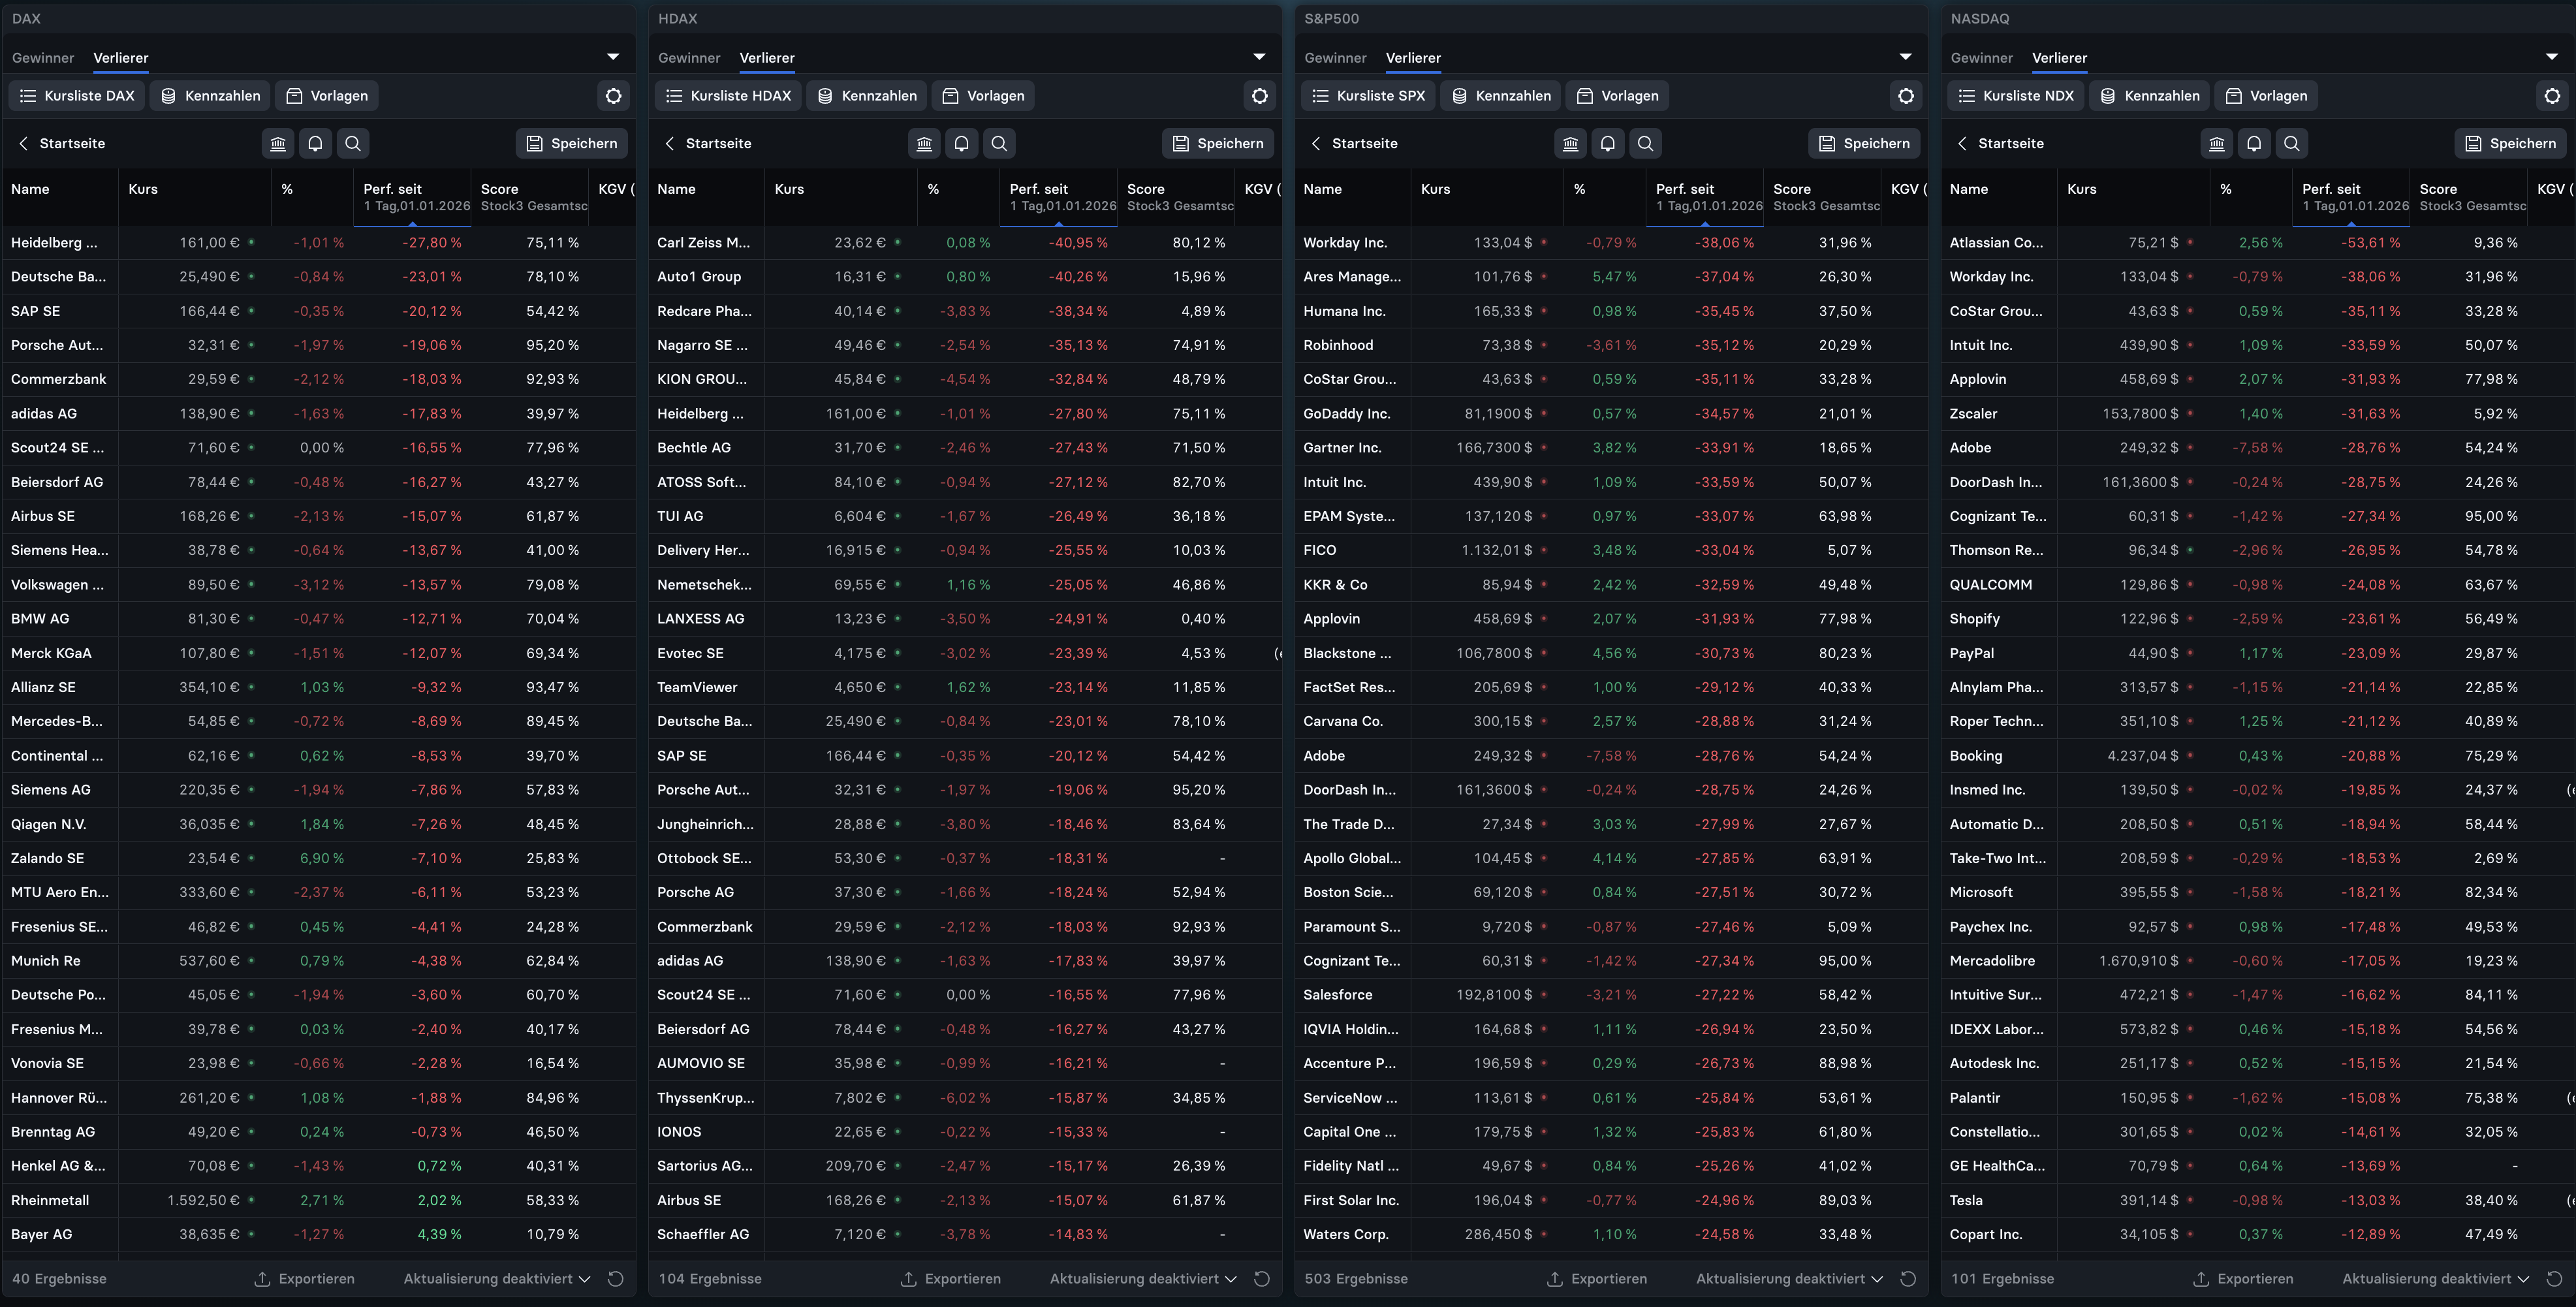
Task: Click the bank building icon in NASDAQ panel
Action: pyautogui.click(x=2216, y=143)
